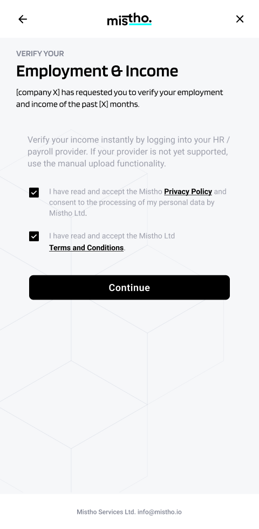This screenshot has width=259, height=529.
Task: Click the VERIFY YOUR label above the heading
Action: click(40, 53)
